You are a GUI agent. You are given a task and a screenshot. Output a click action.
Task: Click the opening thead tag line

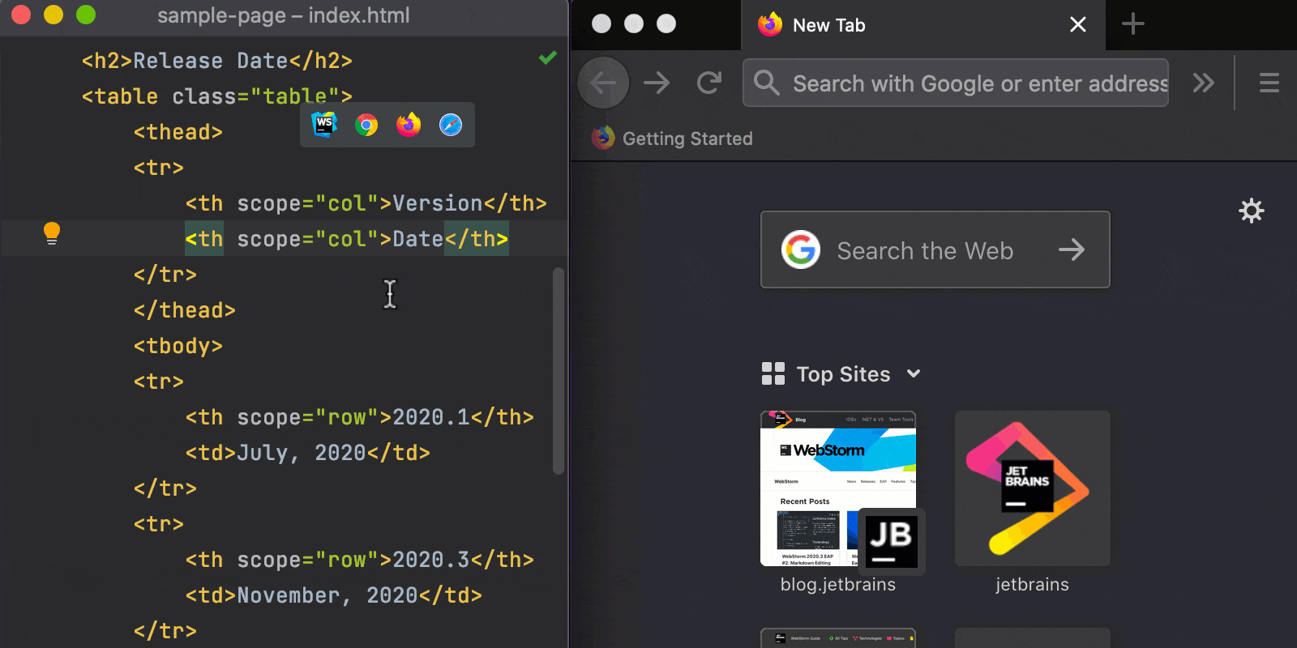click(x=178, y=132)
